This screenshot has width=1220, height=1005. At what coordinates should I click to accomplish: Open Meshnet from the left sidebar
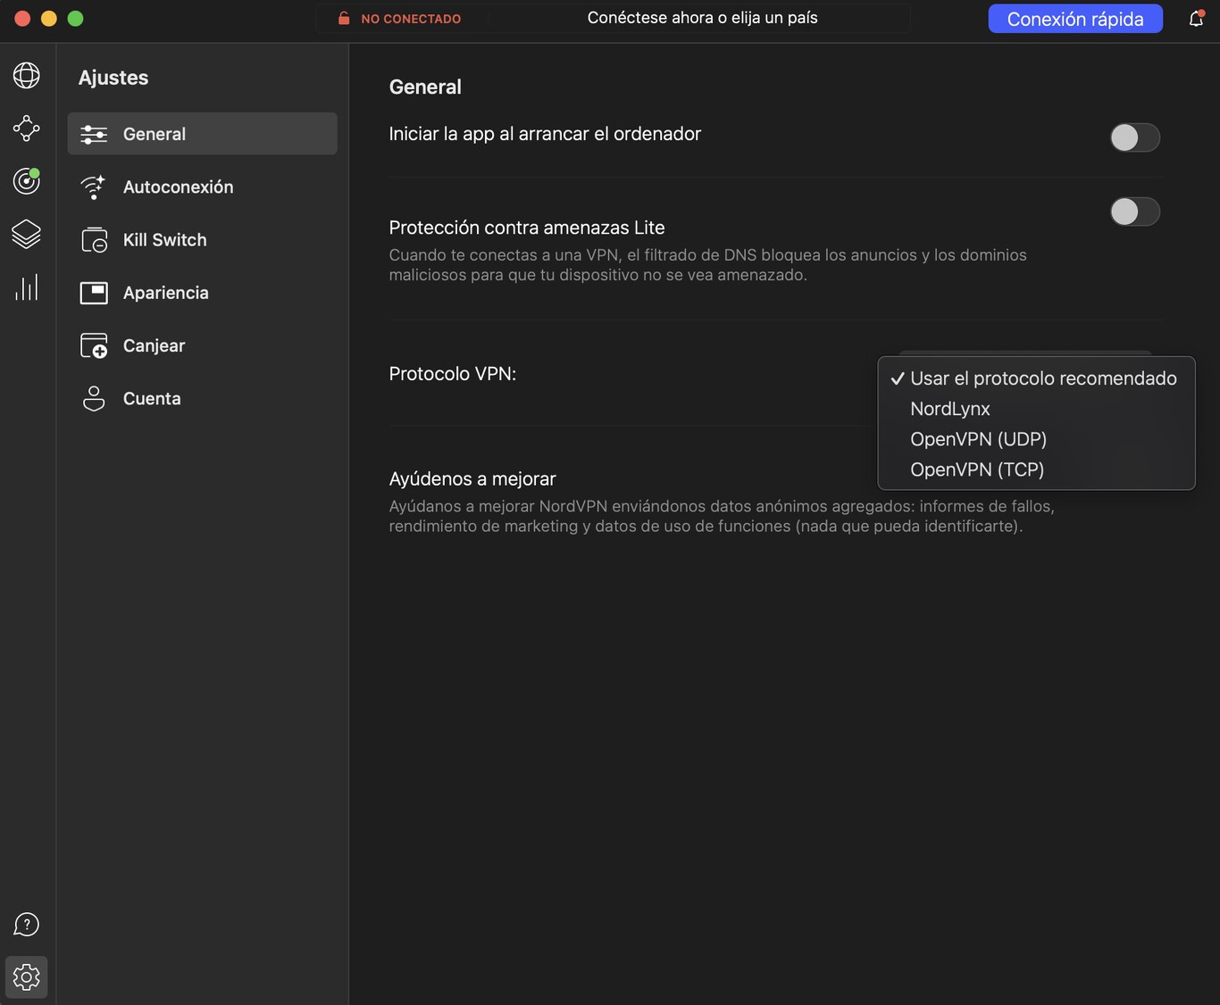pos(26,128)
